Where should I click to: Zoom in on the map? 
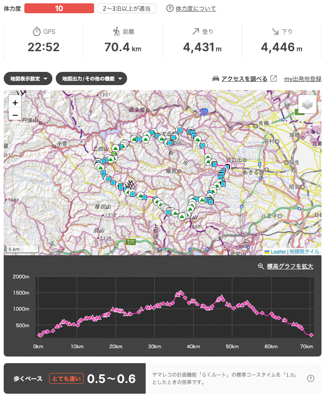[15, 103]
